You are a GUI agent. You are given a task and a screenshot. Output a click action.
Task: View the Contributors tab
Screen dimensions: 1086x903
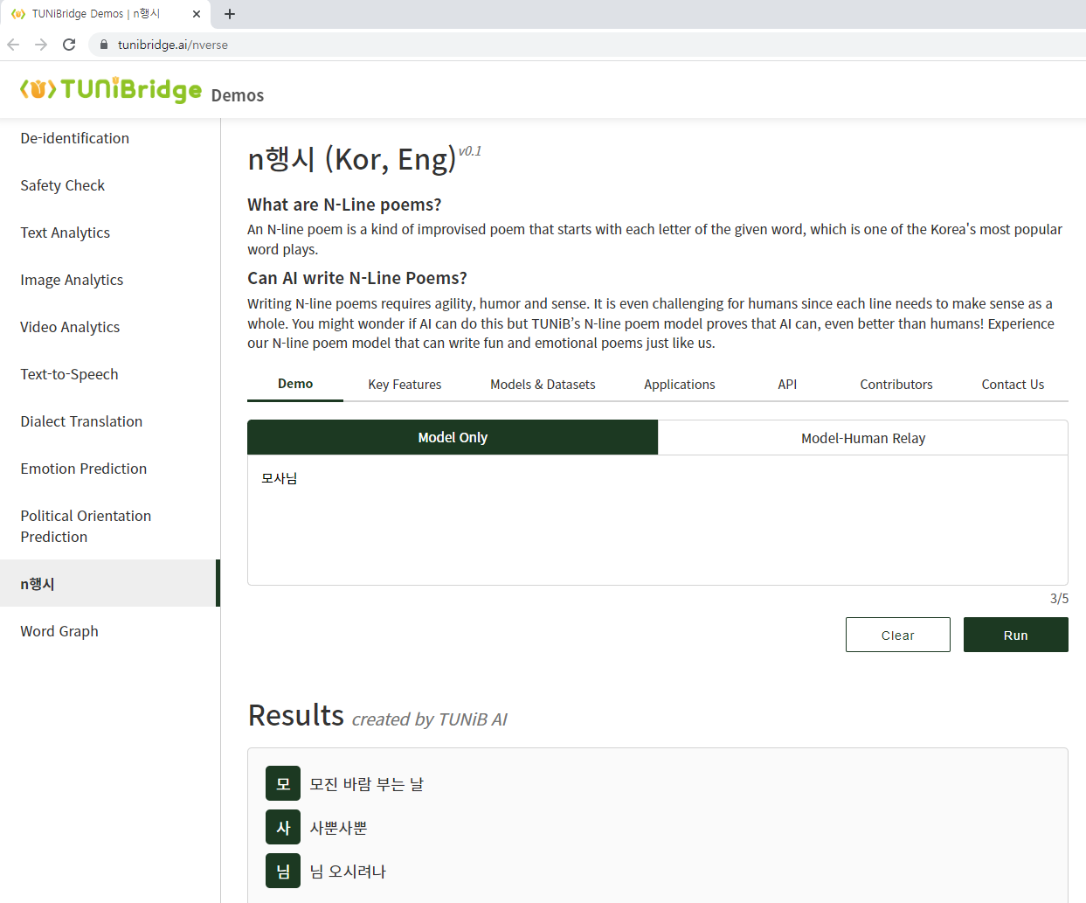[896, 385]
